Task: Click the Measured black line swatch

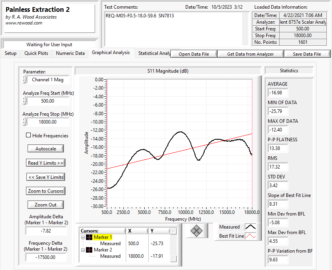Action: pos(250,227)
